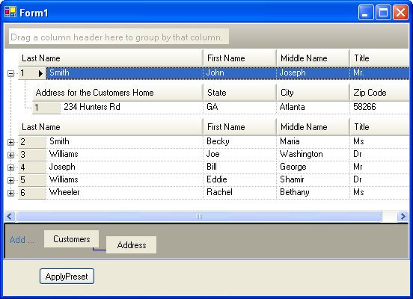Click row header number 4

[32, 167]
